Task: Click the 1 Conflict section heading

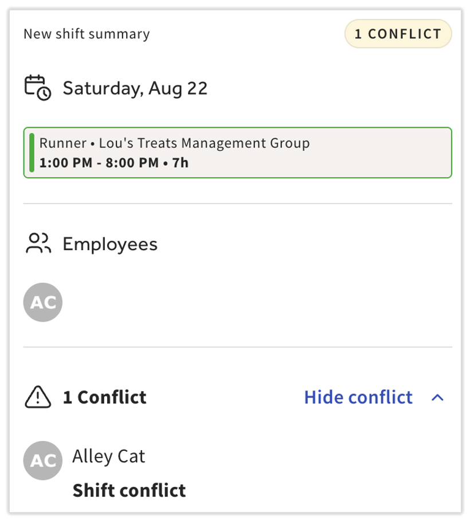Action: [105, 397]
